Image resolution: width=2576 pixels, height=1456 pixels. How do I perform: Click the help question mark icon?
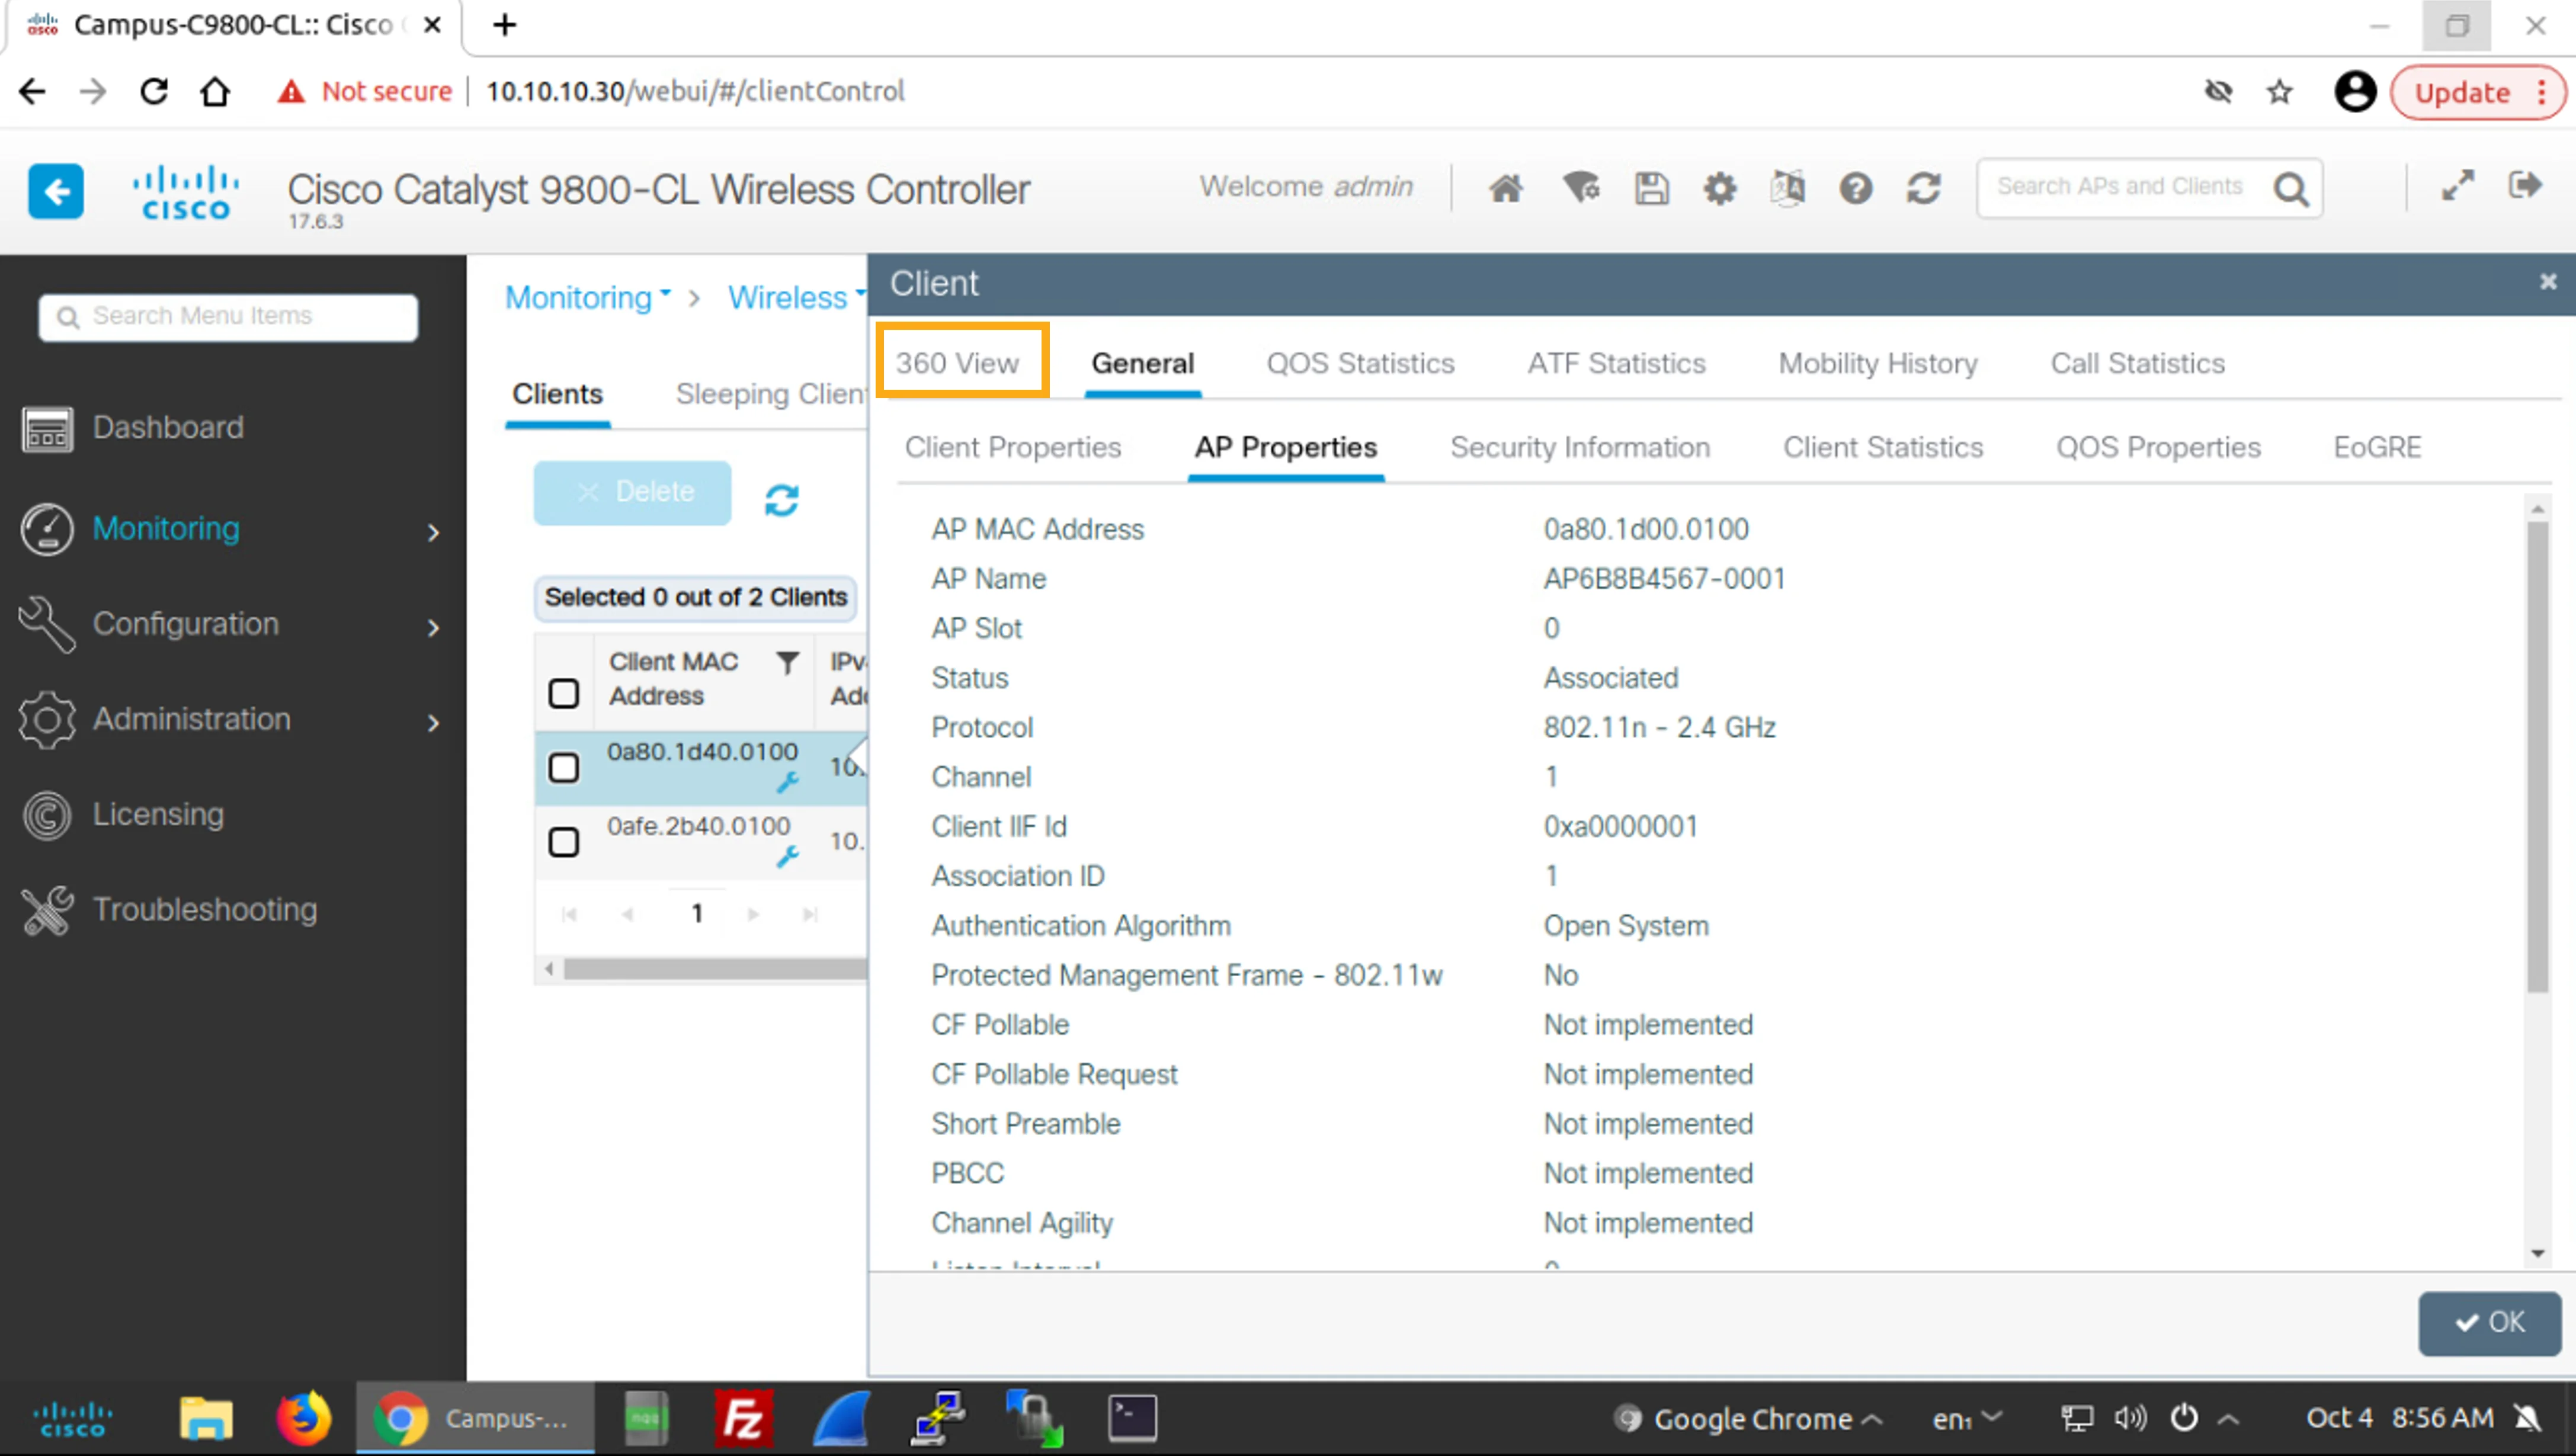1855,188
